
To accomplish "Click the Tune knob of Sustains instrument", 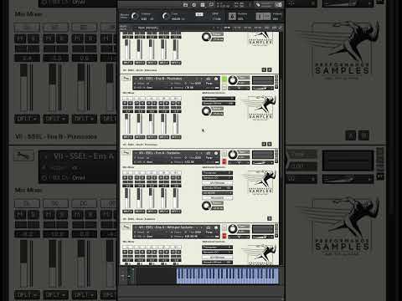I will coord(233,155).
